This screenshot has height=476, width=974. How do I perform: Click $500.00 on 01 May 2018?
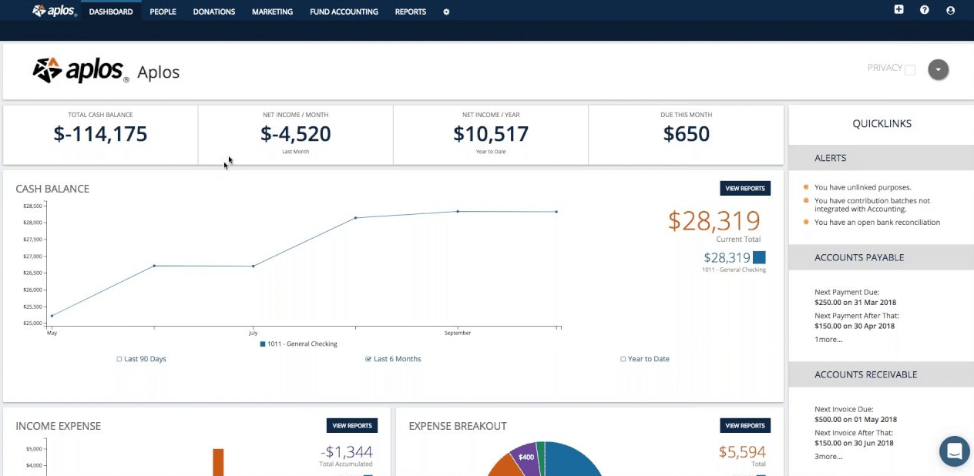point(856,420)
